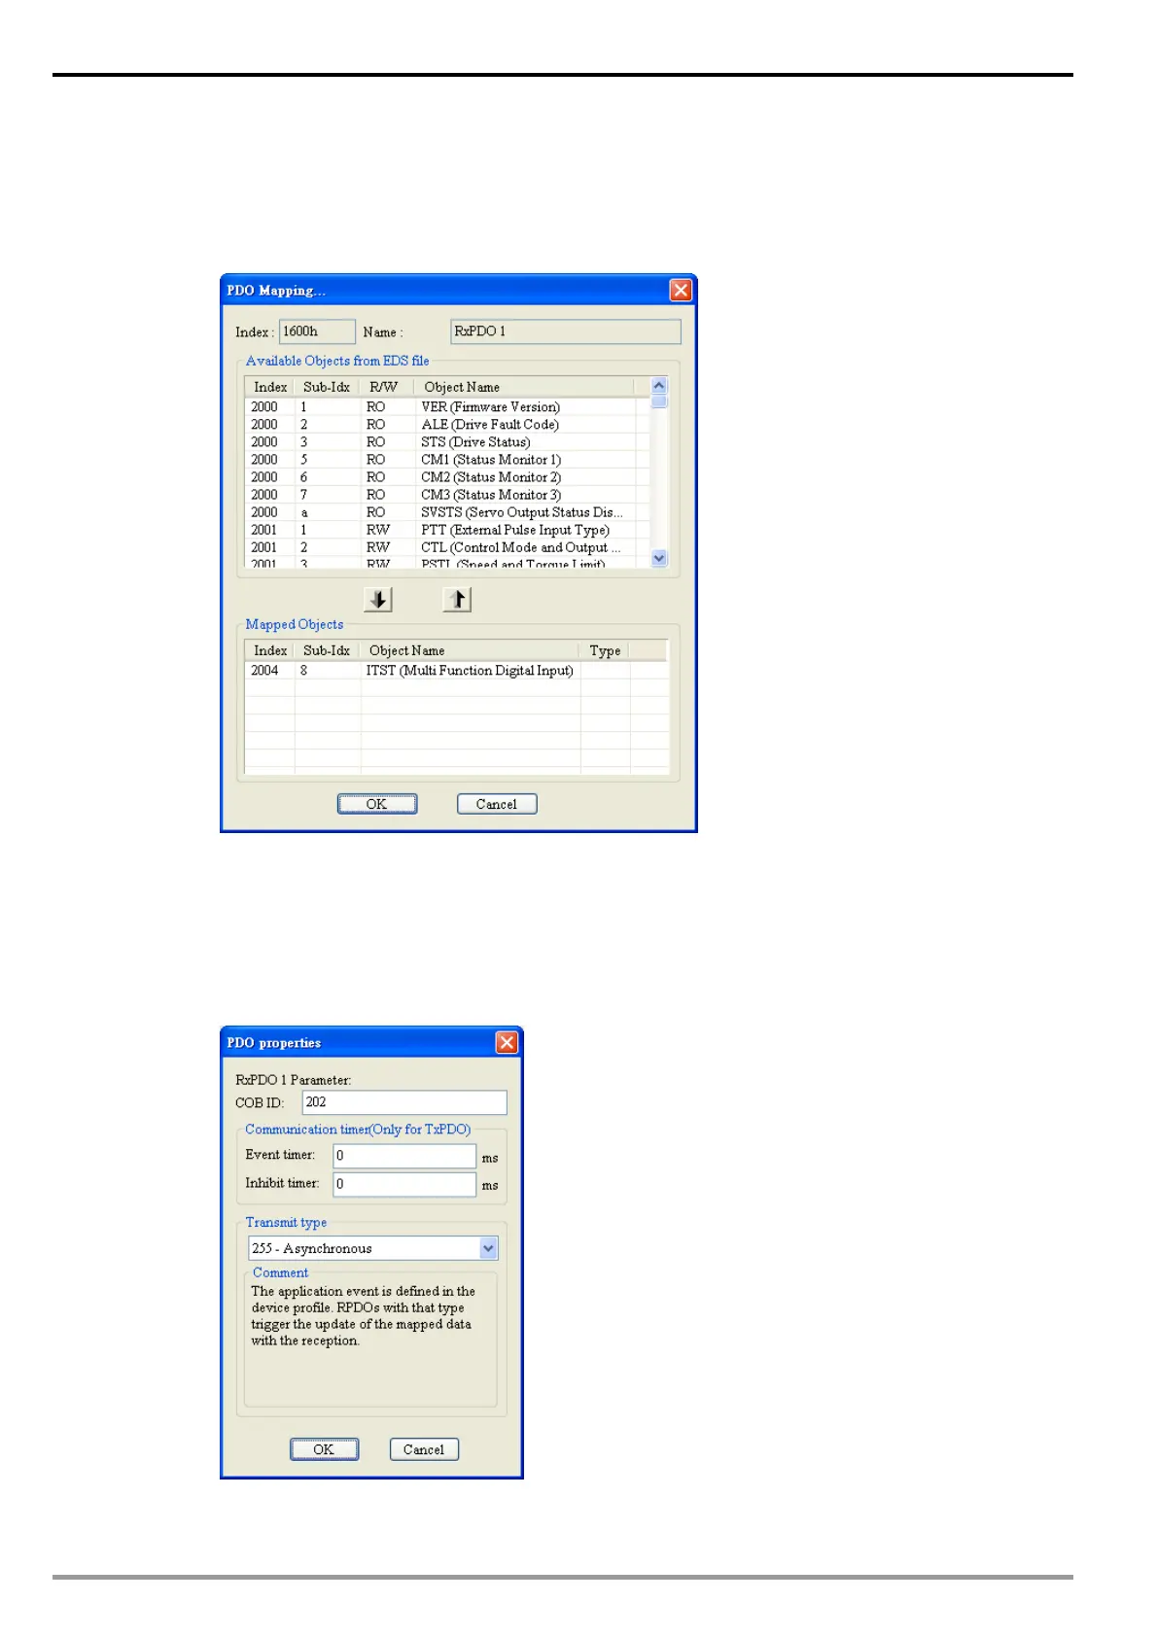
Task: Click scroll up arrow in available objects list
Action: [659, 386]
